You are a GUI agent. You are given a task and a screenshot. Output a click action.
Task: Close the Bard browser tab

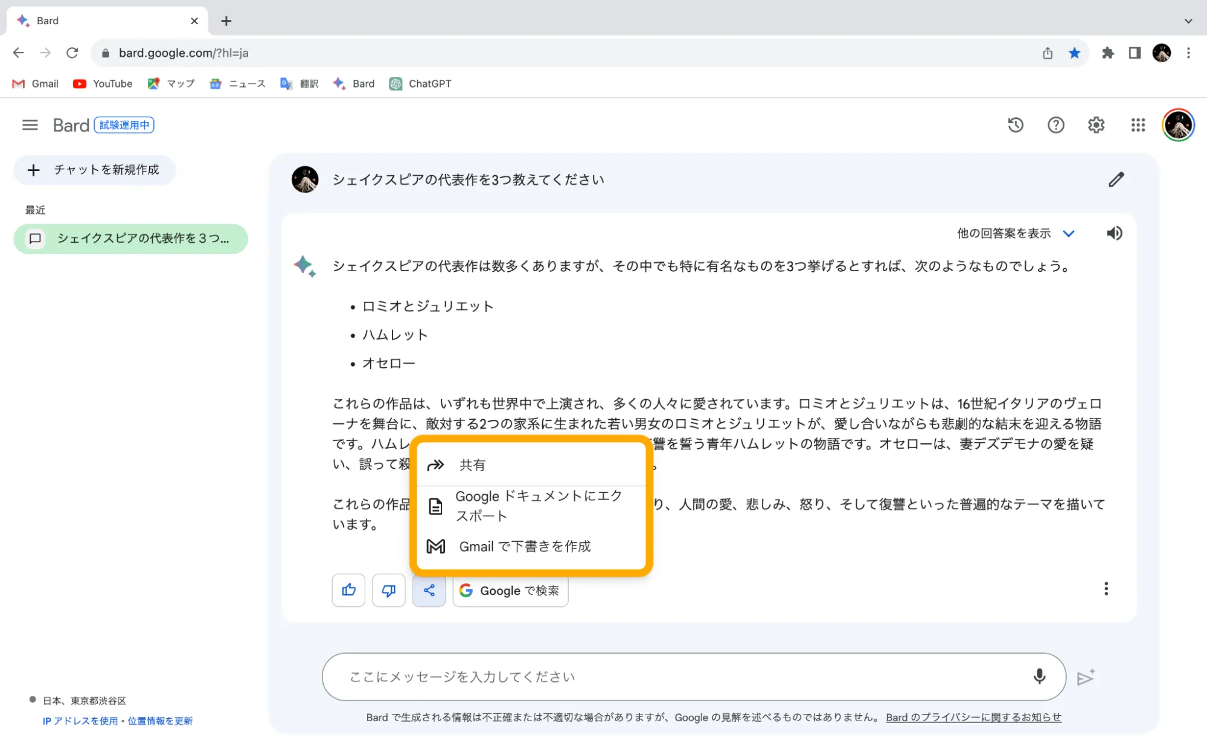(x=194, y=21)
